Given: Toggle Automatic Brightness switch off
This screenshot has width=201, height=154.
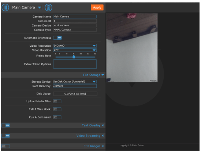Looking at the screenshot, I should click(57, 38).
